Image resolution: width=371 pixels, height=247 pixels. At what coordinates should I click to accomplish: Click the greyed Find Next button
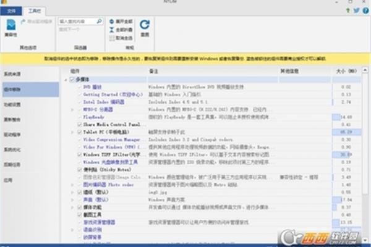69,30
